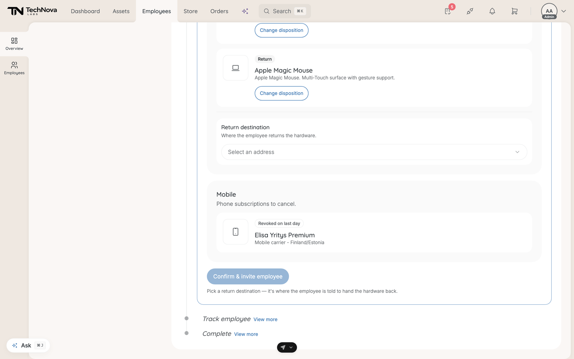Click Confirm & invite employee
The height and width of the screenshot is (359, 574).
tap(248, 276)
